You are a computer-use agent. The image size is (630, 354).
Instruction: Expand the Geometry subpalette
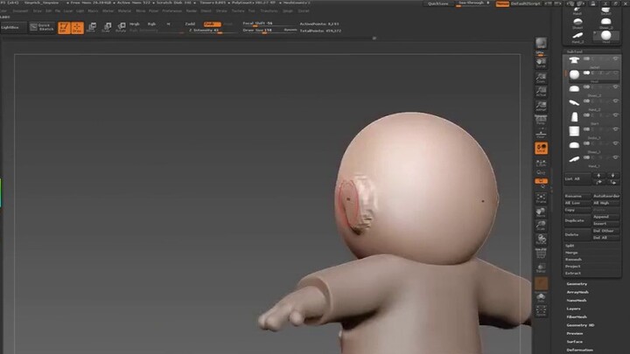pyautogui.click(x=577, y=283)
